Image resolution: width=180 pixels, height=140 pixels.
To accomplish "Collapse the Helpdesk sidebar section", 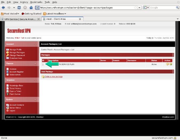I will coord(35,80).
